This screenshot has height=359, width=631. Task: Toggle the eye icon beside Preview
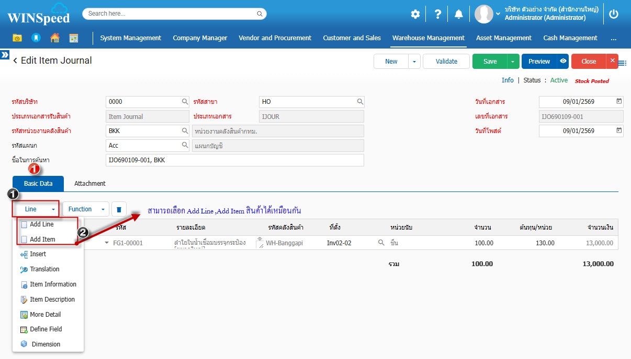click(563, 61)
